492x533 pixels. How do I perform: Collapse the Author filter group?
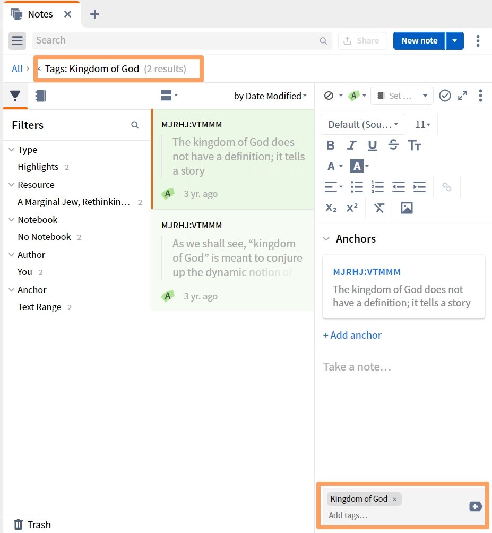(x=11, y=255)
